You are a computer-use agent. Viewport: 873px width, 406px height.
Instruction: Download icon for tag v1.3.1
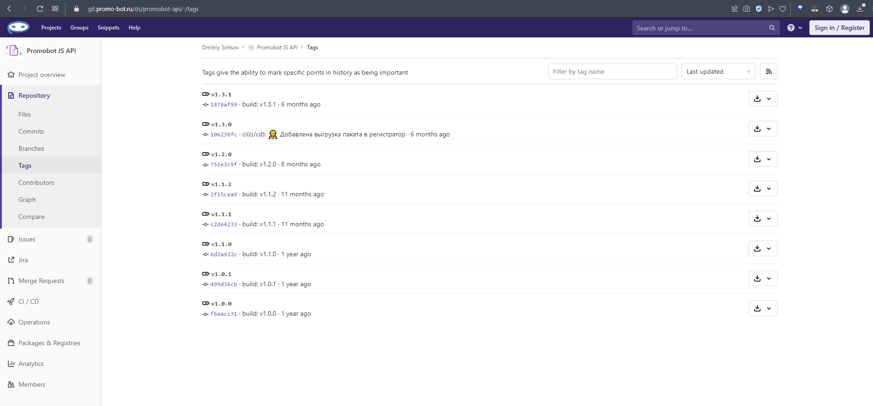(x=757, y=99)
